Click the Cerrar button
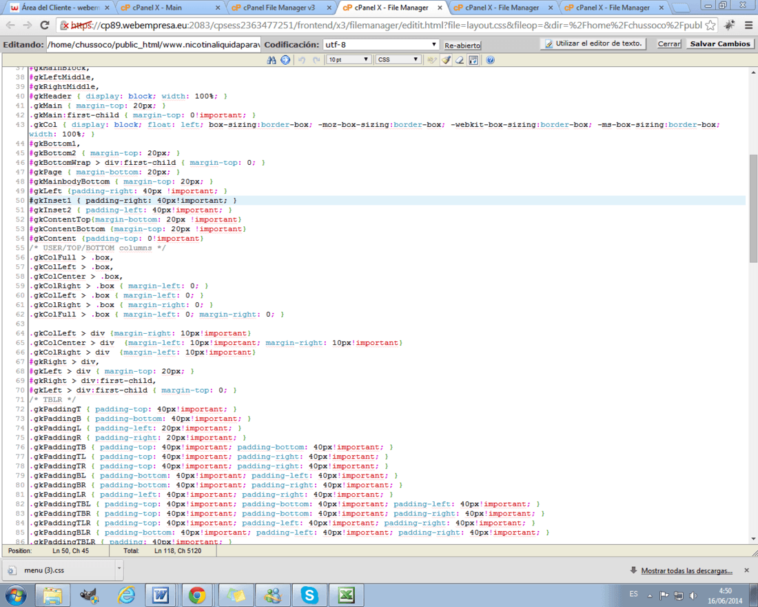 (669, 43)
